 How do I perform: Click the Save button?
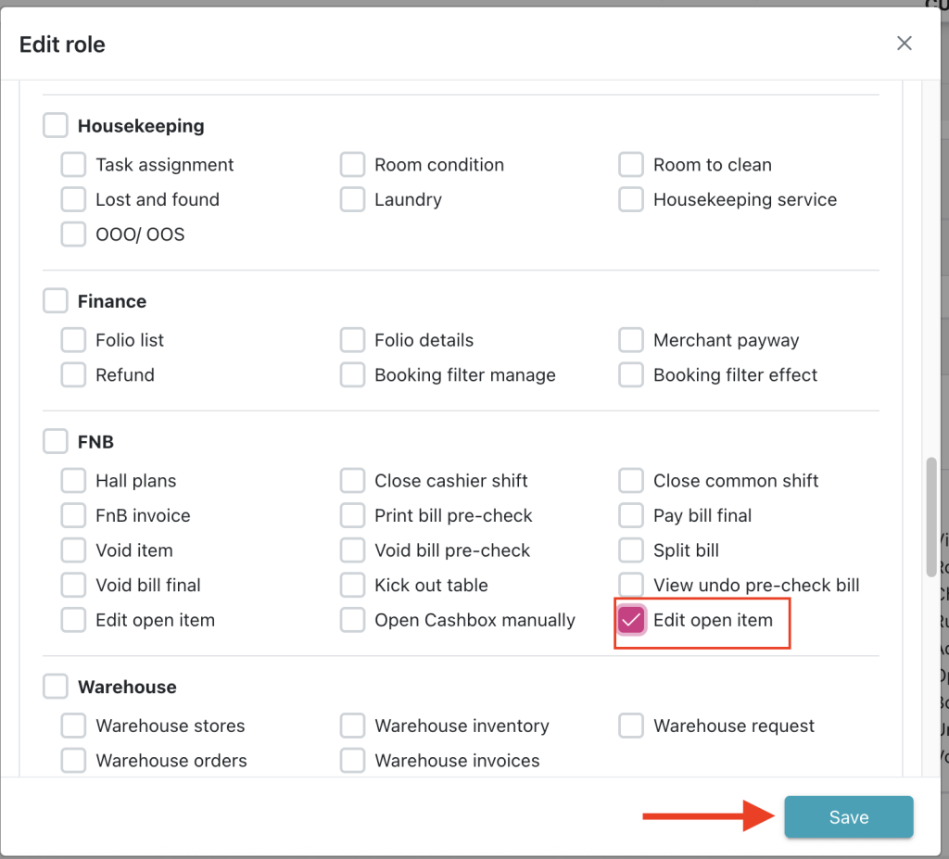848,817
